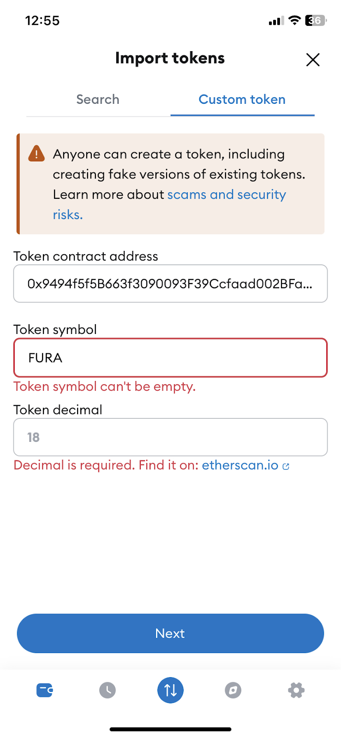Switch to the Search tab
The image size is (341, 738).
pyautogui.click(x=98, y=100)
